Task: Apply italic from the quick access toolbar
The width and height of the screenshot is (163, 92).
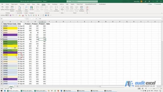Action: (41, 15)
